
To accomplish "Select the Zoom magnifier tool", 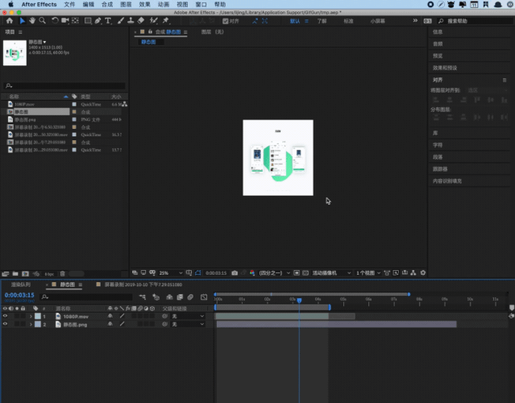I will (42, 21).
